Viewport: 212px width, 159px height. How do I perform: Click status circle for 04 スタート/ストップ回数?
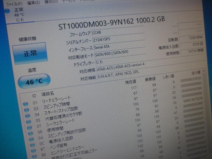(27, 115)
